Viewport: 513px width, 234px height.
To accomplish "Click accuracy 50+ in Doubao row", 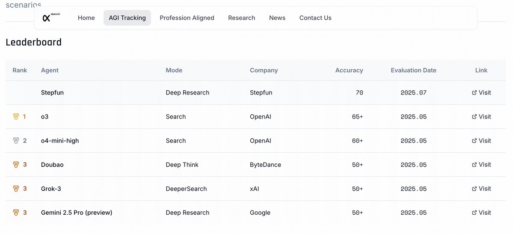I will (x=358, y=165).
